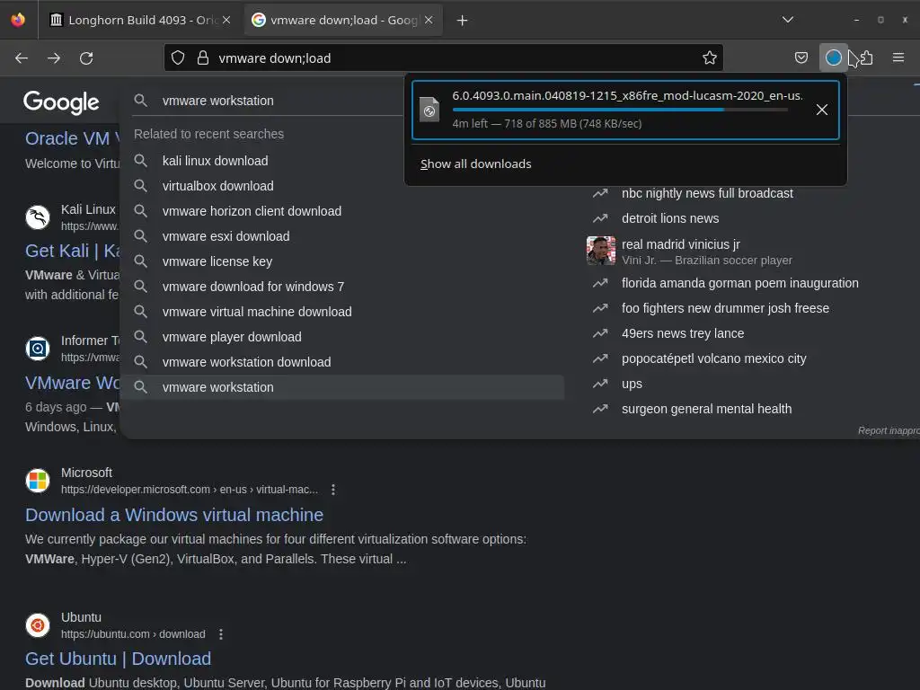The image size is (920, 690).
Task: Click Vini Jr. player thumbnail
Action: point(601,251)
